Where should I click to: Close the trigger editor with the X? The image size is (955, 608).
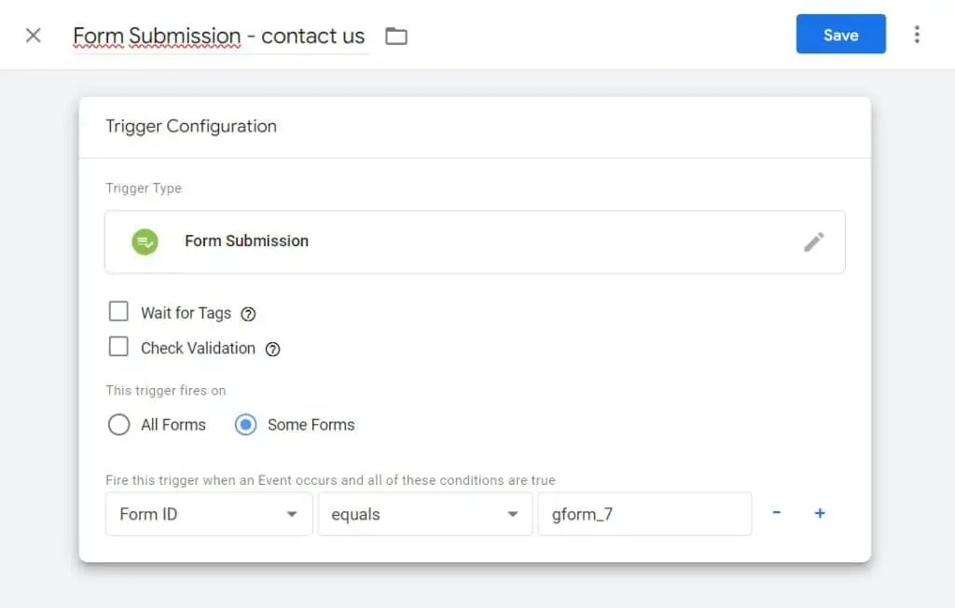pos(33,35)
